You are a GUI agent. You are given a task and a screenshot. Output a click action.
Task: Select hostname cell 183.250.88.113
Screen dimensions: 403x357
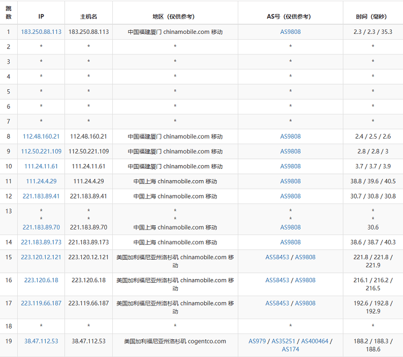(x=89, y=32)
